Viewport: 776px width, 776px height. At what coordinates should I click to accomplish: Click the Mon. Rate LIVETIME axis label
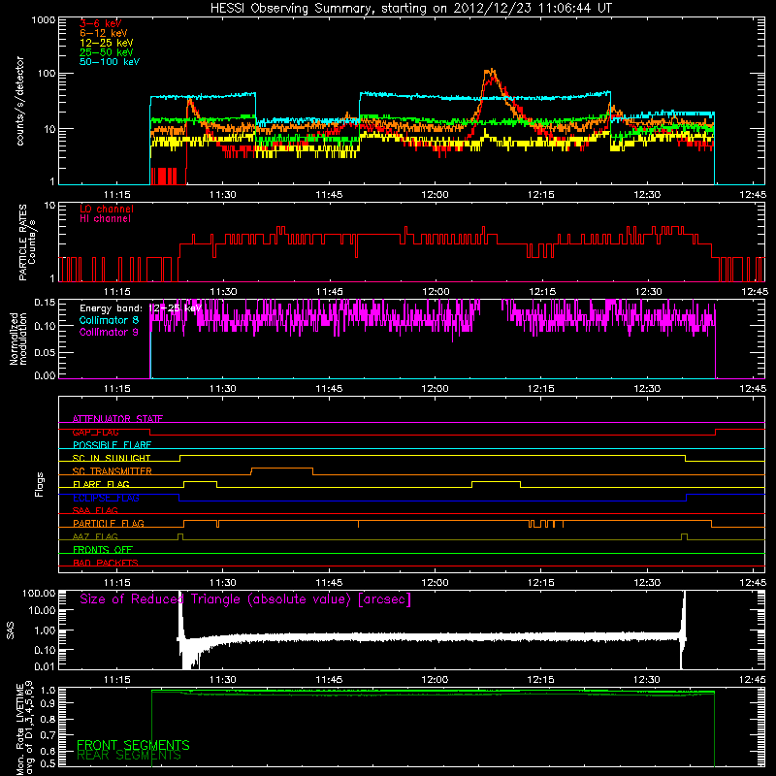24,727
